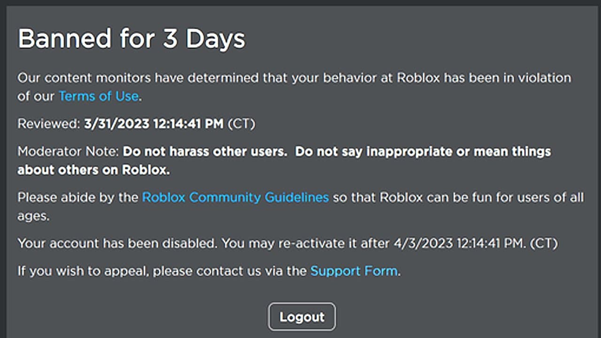Click 'Your account has been disabled.' sentence
Viewport: 601px width, 338px height.
click(118, 244)
